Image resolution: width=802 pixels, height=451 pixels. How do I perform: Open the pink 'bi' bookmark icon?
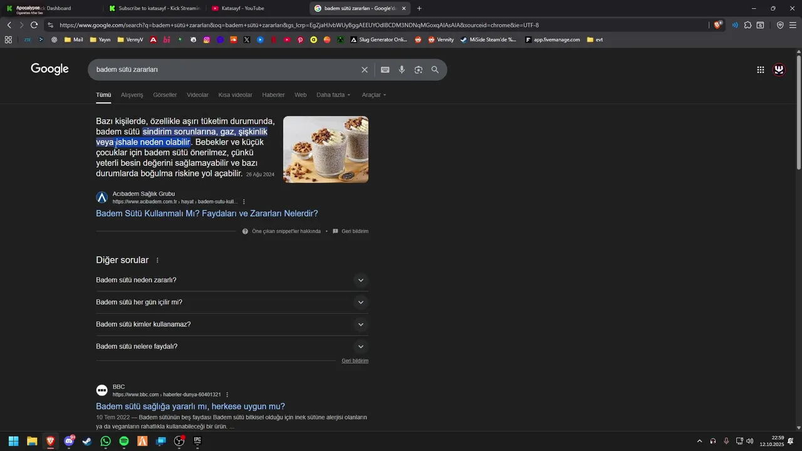coord(167,39)
